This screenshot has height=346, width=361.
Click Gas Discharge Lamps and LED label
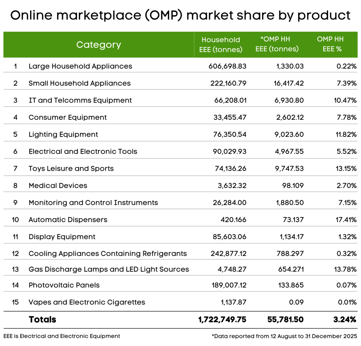click(x=109, y=269)
